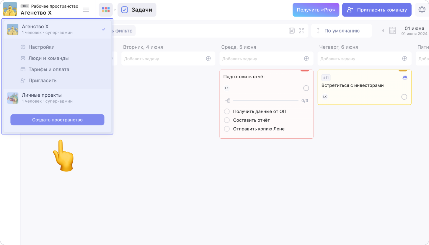429x245 pixels.
Task: Click the subtasks tree icon on report card
Action: click(228, 101)
